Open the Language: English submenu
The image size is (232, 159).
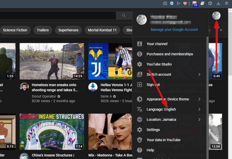(161, 109)
